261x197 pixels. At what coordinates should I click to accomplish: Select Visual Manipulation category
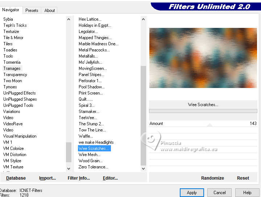20,136
